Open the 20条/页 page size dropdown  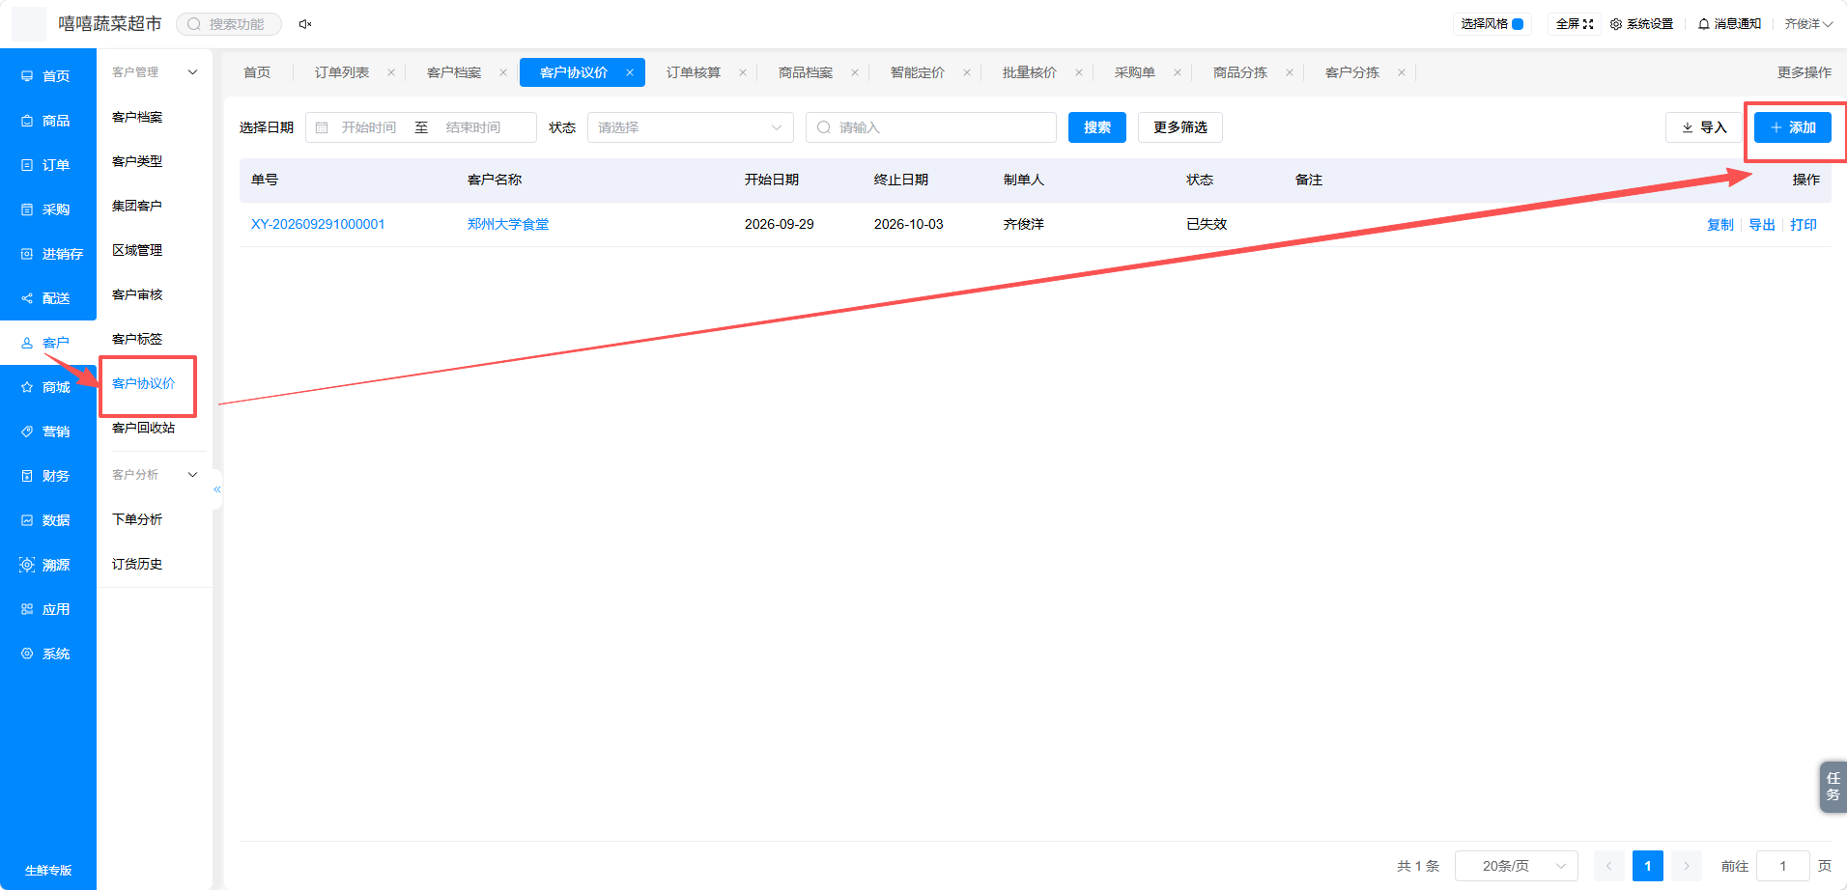1516,866
